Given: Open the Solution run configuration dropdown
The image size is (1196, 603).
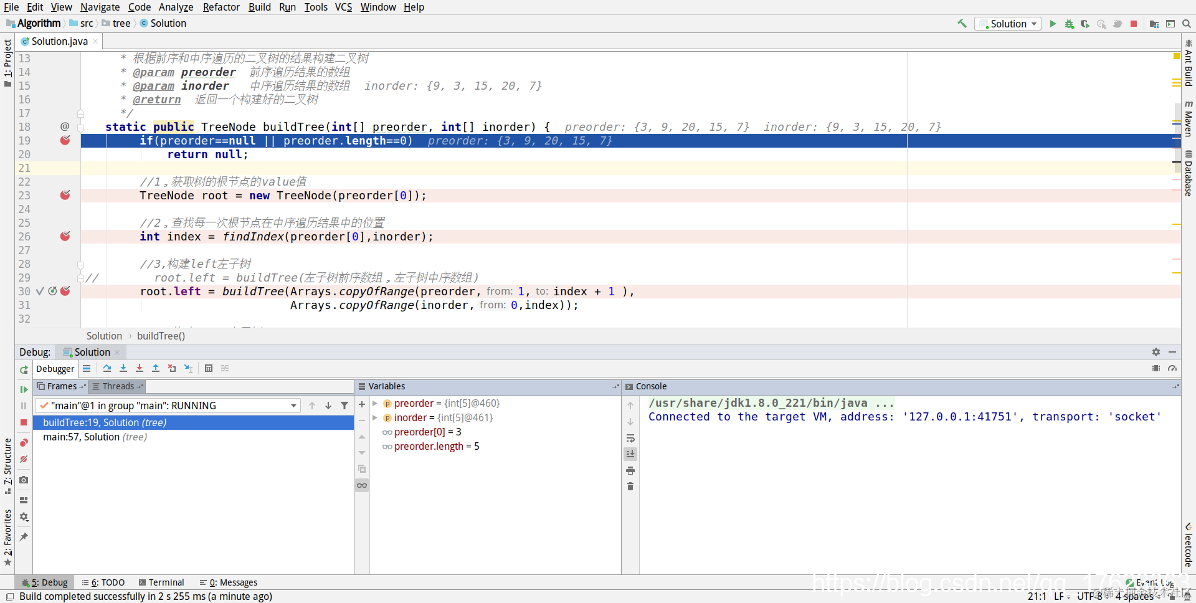Looking at the screenshot, I should coord(1008,24).
